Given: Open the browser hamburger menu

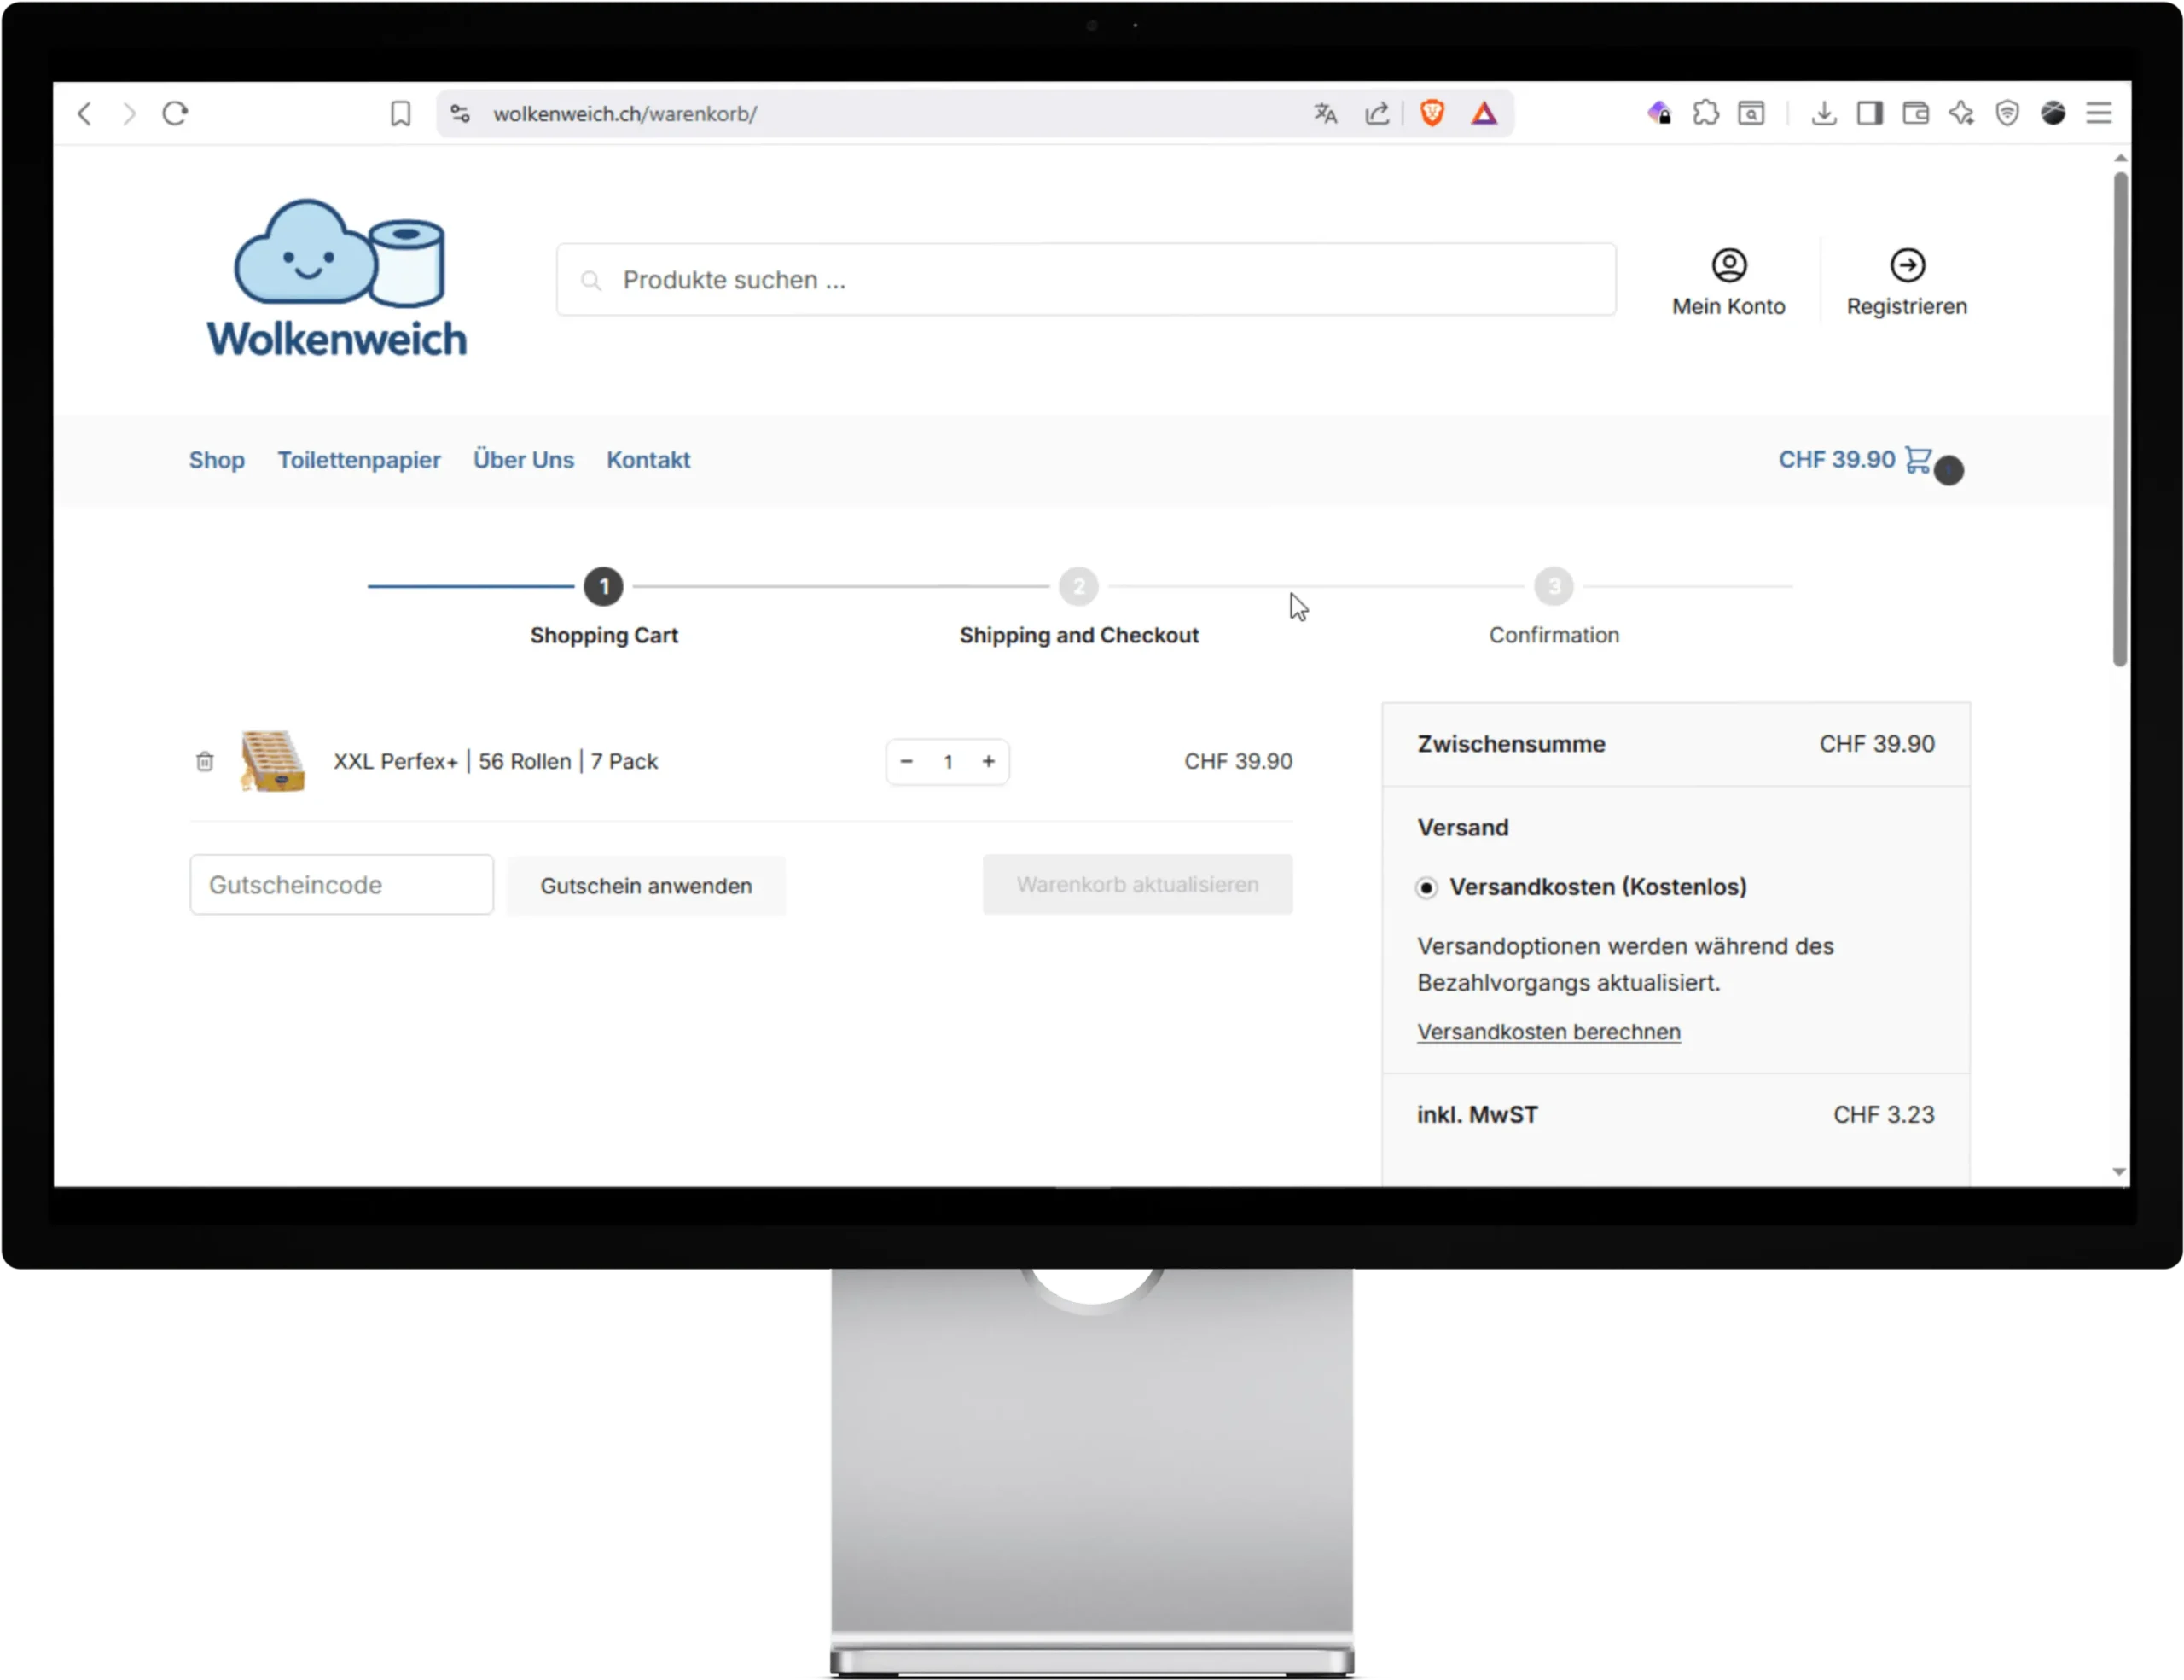Looking at the screenshot, I should [x=2098, y=114].
